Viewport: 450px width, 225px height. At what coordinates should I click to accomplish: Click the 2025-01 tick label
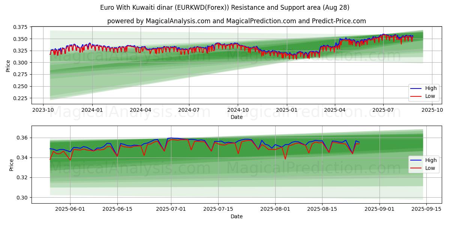point(286,110)
